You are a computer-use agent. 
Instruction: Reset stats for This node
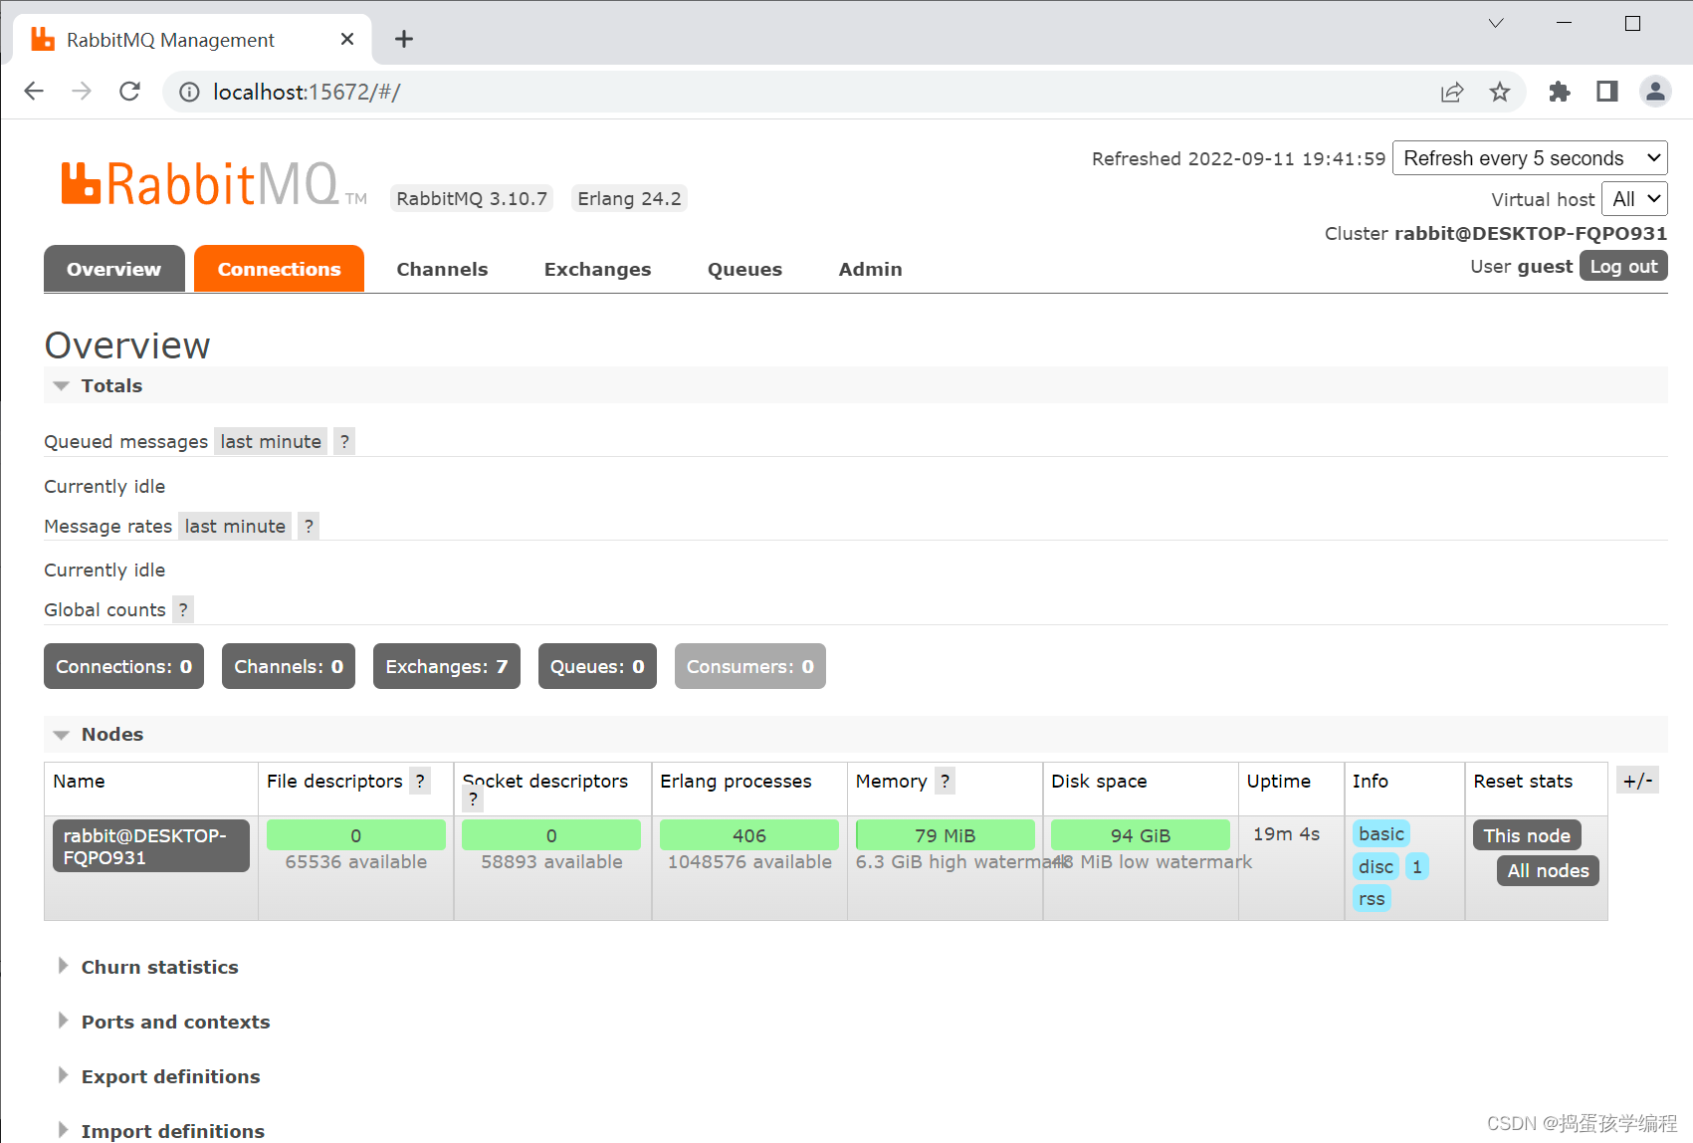[x=1527, y=835]
